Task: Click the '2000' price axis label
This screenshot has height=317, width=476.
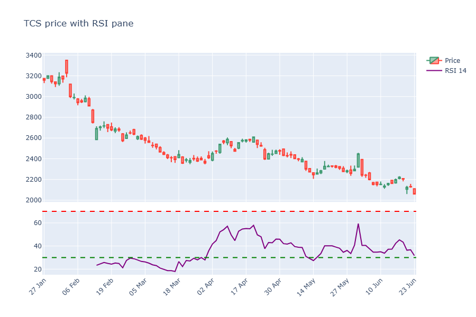Action: (x=34, y=200)
